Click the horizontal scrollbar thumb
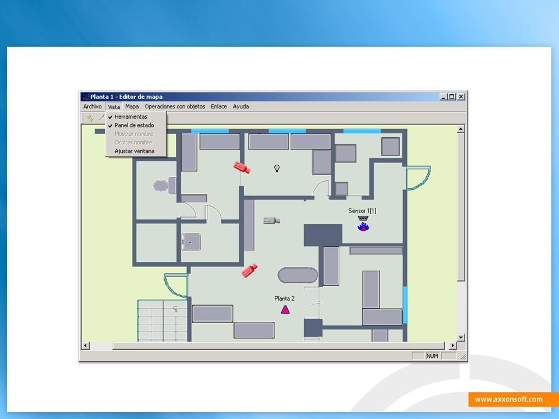559x419 pixels. pyautogui.click(x=279, y=345)
